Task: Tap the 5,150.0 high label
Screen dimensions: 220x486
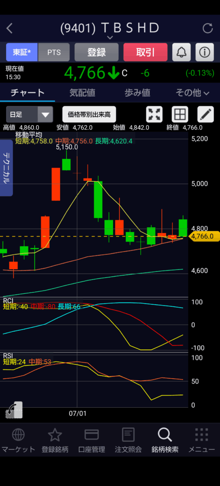Action: (67, 148)
